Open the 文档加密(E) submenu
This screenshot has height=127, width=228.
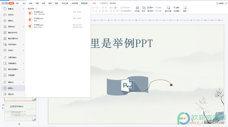click(13, 63)
